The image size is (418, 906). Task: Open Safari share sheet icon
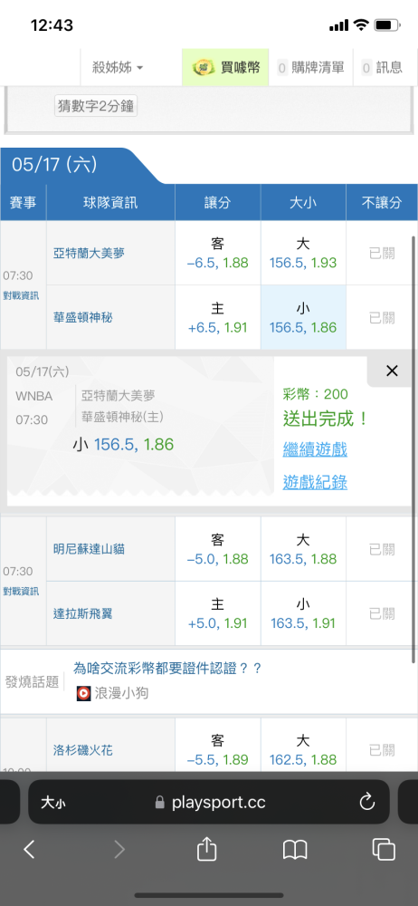[206, 849]
